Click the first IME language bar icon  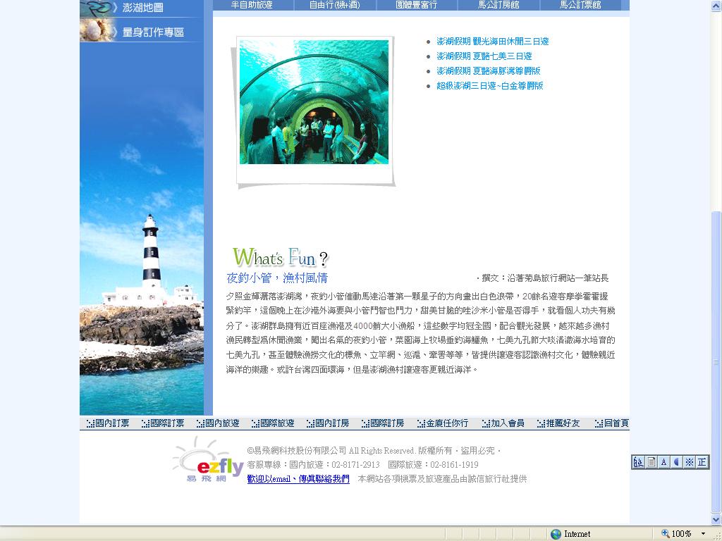638,462
